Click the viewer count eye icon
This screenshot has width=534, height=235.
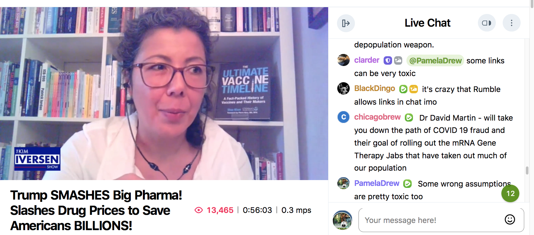[198, 210]
